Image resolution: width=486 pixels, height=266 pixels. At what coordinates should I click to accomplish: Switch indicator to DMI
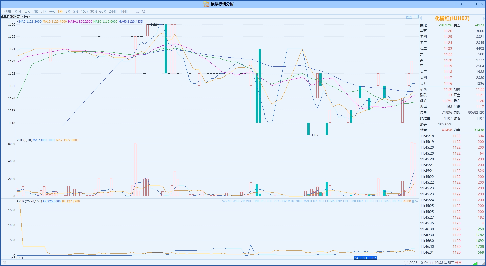click(353, 201)
